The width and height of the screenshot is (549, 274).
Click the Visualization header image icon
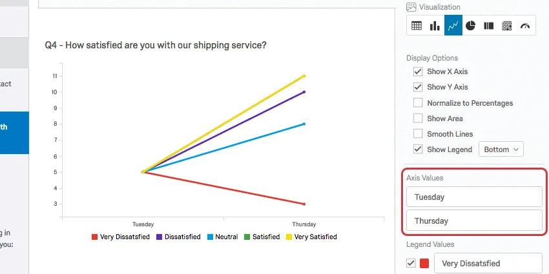411,7
